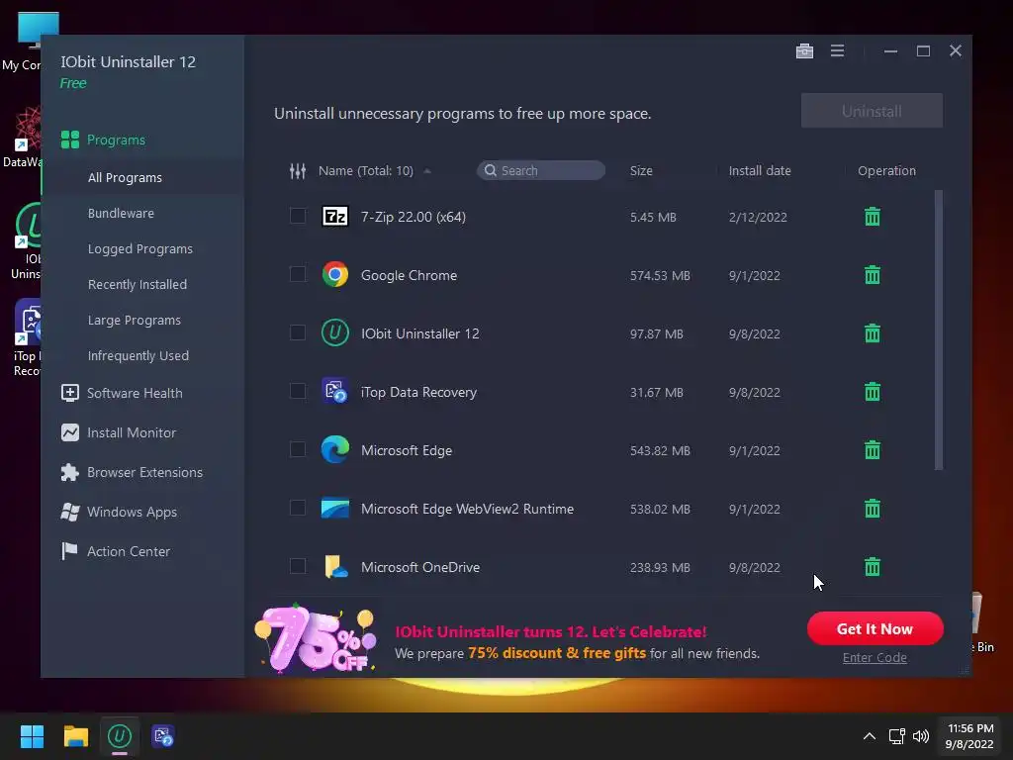Tick the checkbox for Microsoft Edge
The image size is (1013, 760).
click(x=298, y=449)
